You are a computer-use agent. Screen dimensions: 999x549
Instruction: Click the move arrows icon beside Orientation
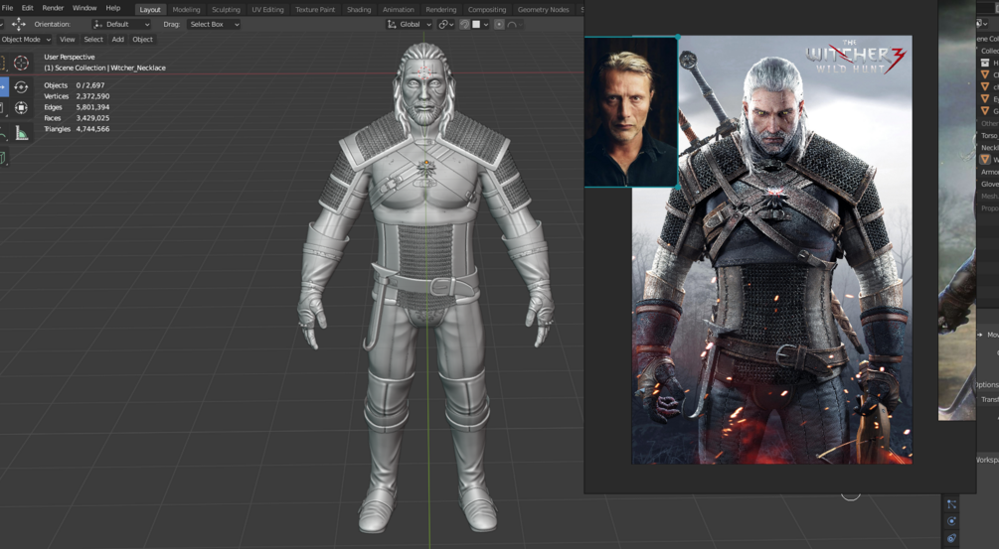pyautogui.click(x=19, y=24)
